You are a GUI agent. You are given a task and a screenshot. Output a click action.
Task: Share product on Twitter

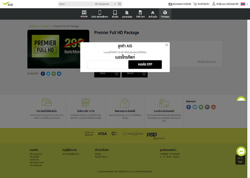tap(48, 73)
